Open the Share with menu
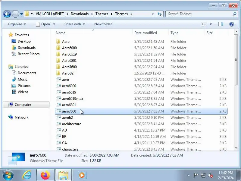241x181 pixels. (x=75, y=24)
